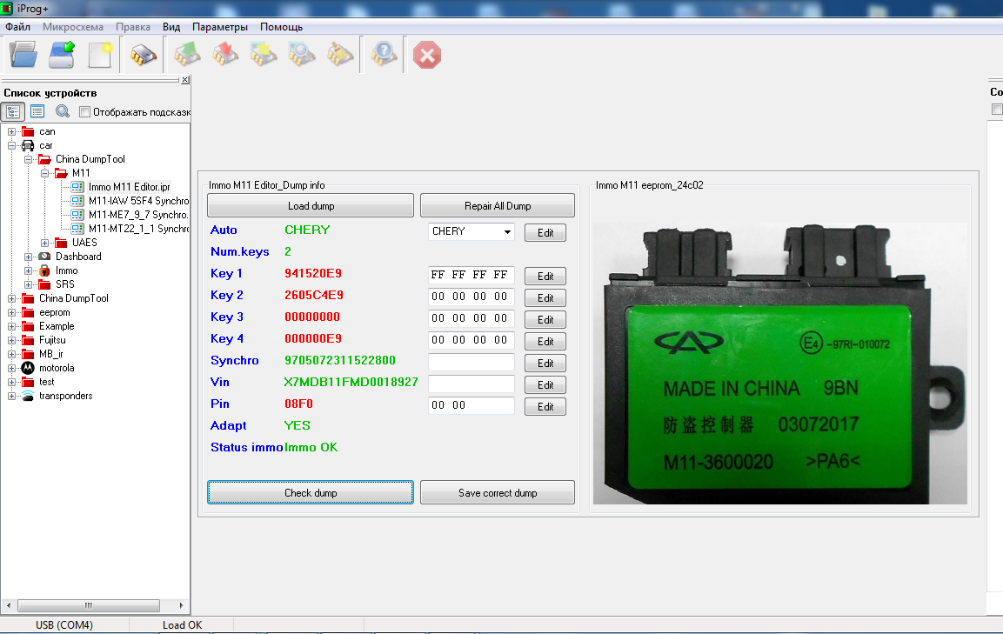Click the Immo M11 module photo

[779, 364]
